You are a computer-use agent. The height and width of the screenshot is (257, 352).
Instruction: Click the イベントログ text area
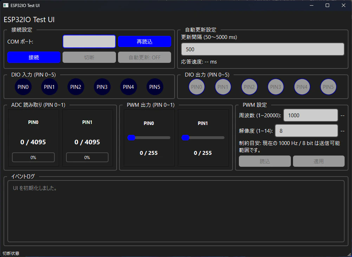click(x=176, y=211)
